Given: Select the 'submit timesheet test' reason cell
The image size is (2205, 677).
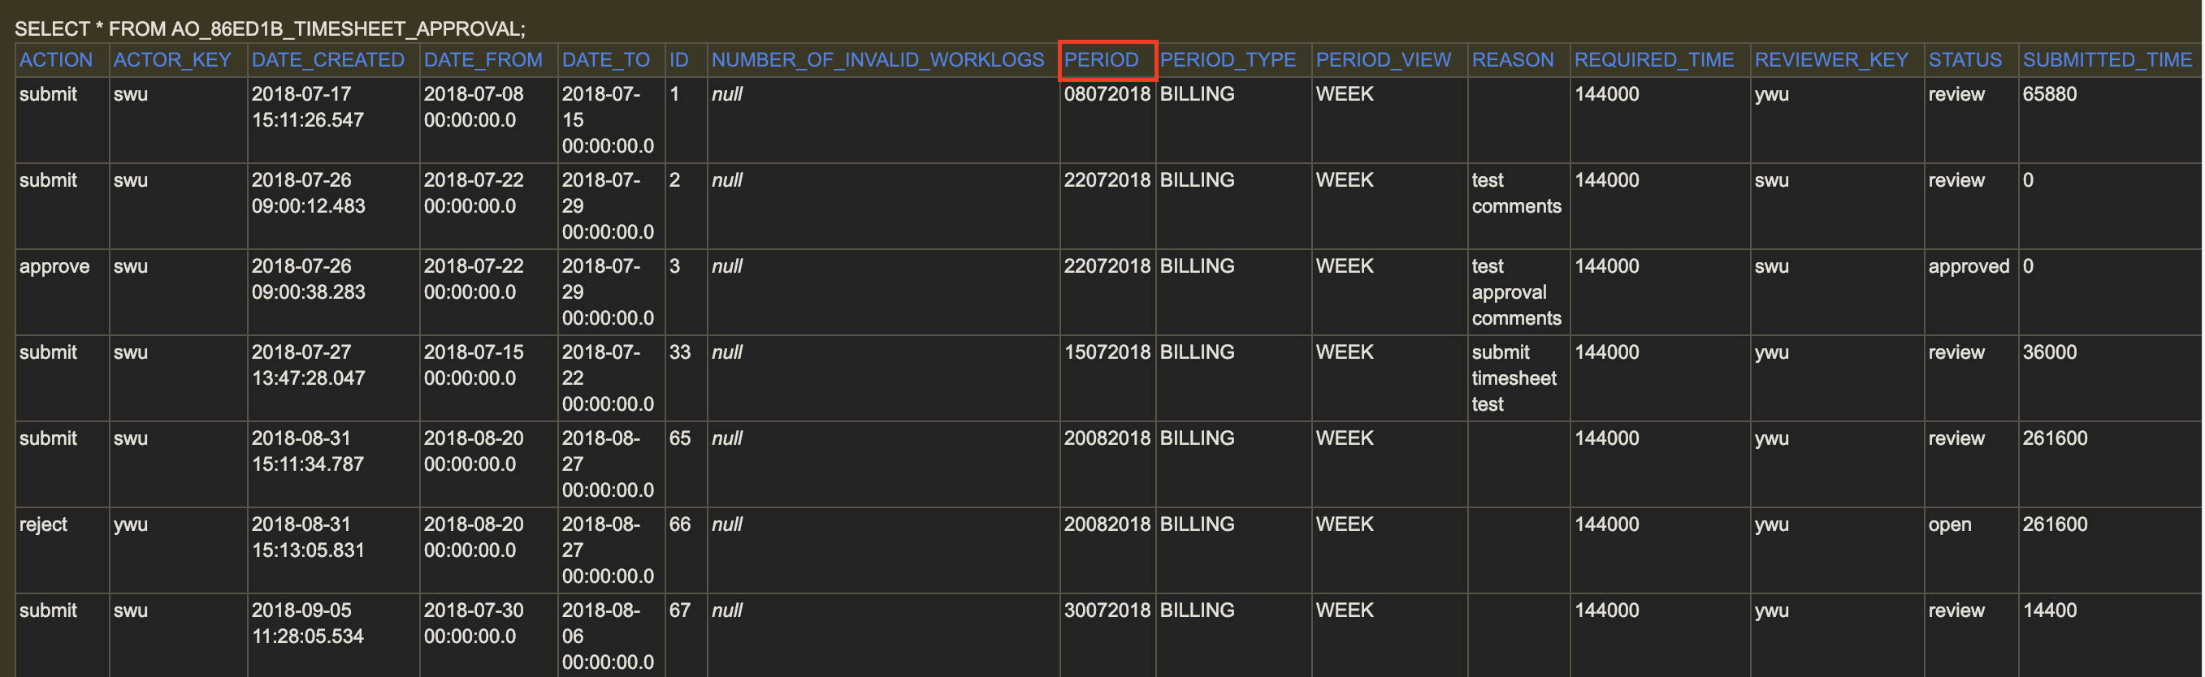Looking at the screenshot, I should coord(1514,377).
